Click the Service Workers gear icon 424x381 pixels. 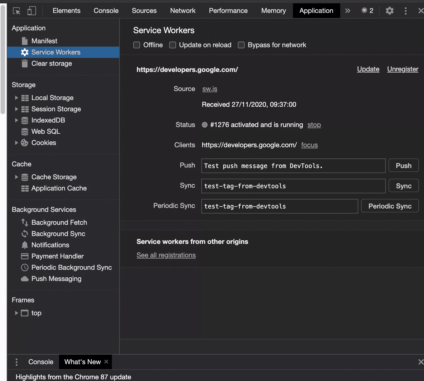click(25, 52)
